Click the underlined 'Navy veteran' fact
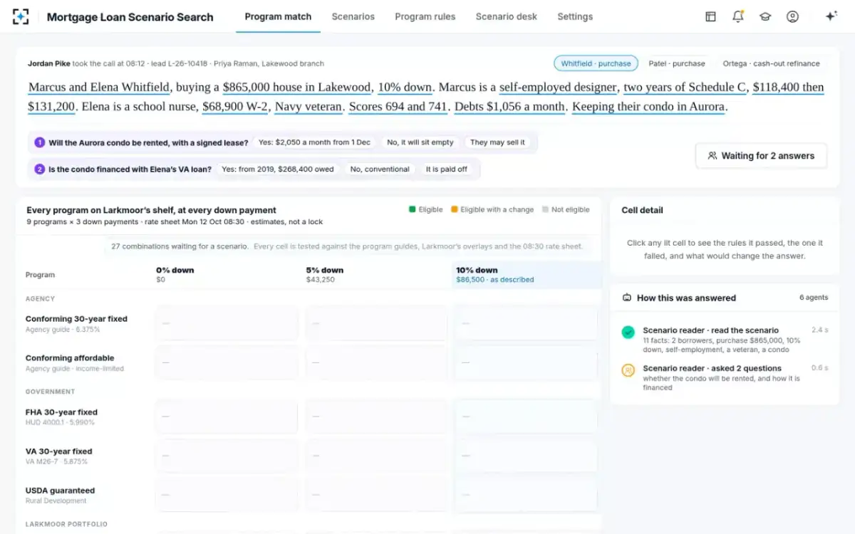Screen dimensions: 855x534 coord(309,108)
